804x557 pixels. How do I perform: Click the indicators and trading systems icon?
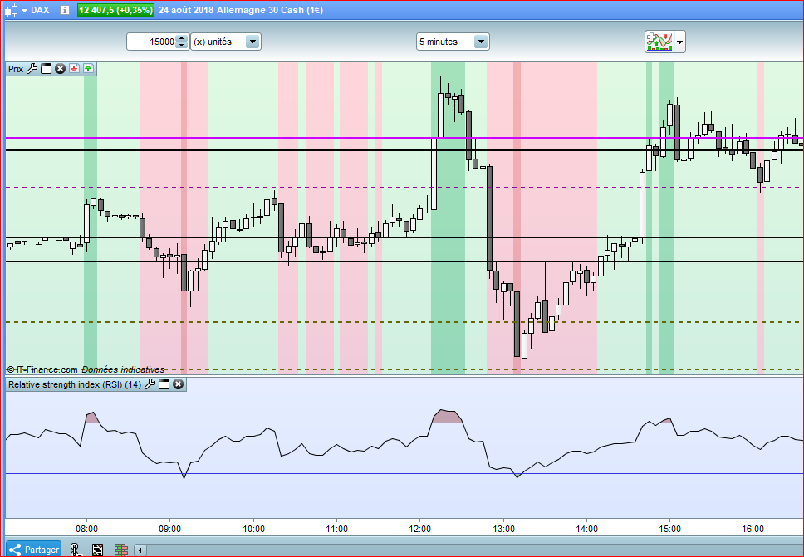click(659, 42)
